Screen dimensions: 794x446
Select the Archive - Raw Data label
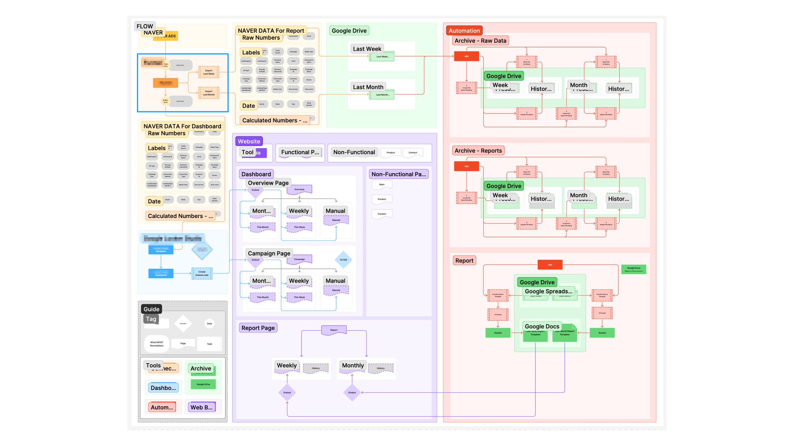480,41
